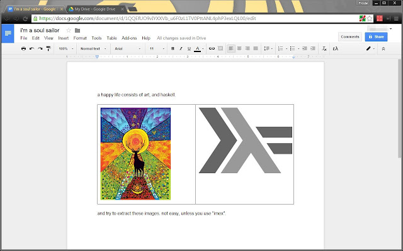The width and height of the screenshot is (403, 251).
Task: Open the Help menu
Action: 146,38
